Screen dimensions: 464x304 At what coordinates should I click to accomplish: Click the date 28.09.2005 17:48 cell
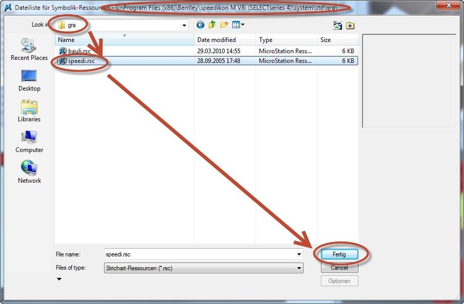tap(219, 61)
